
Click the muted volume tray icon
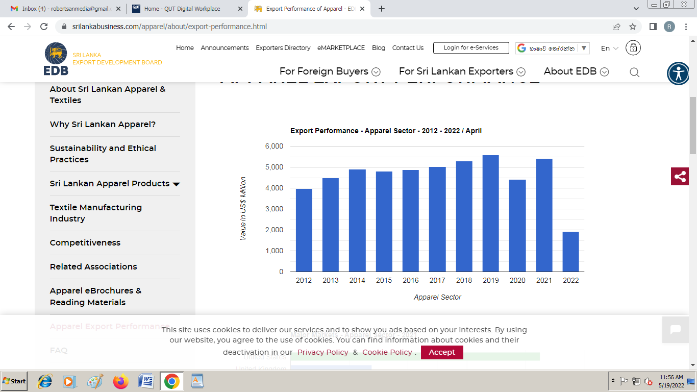[x=649, y=381]
